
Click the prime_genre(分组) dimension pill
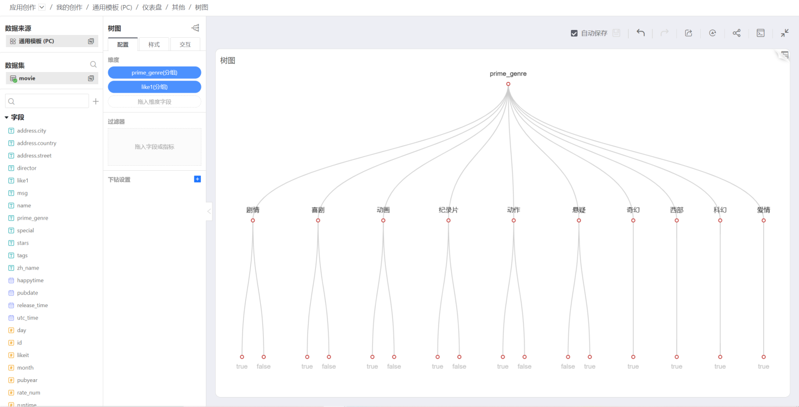click(x=154, y=73)
